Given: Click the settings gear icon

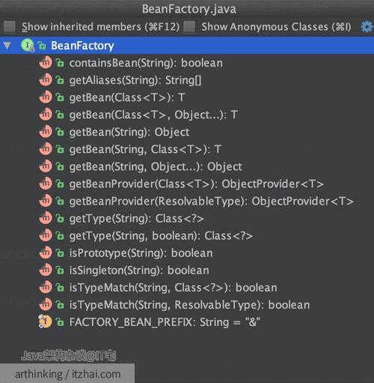Looking at the screenshot, I should 367,27.
